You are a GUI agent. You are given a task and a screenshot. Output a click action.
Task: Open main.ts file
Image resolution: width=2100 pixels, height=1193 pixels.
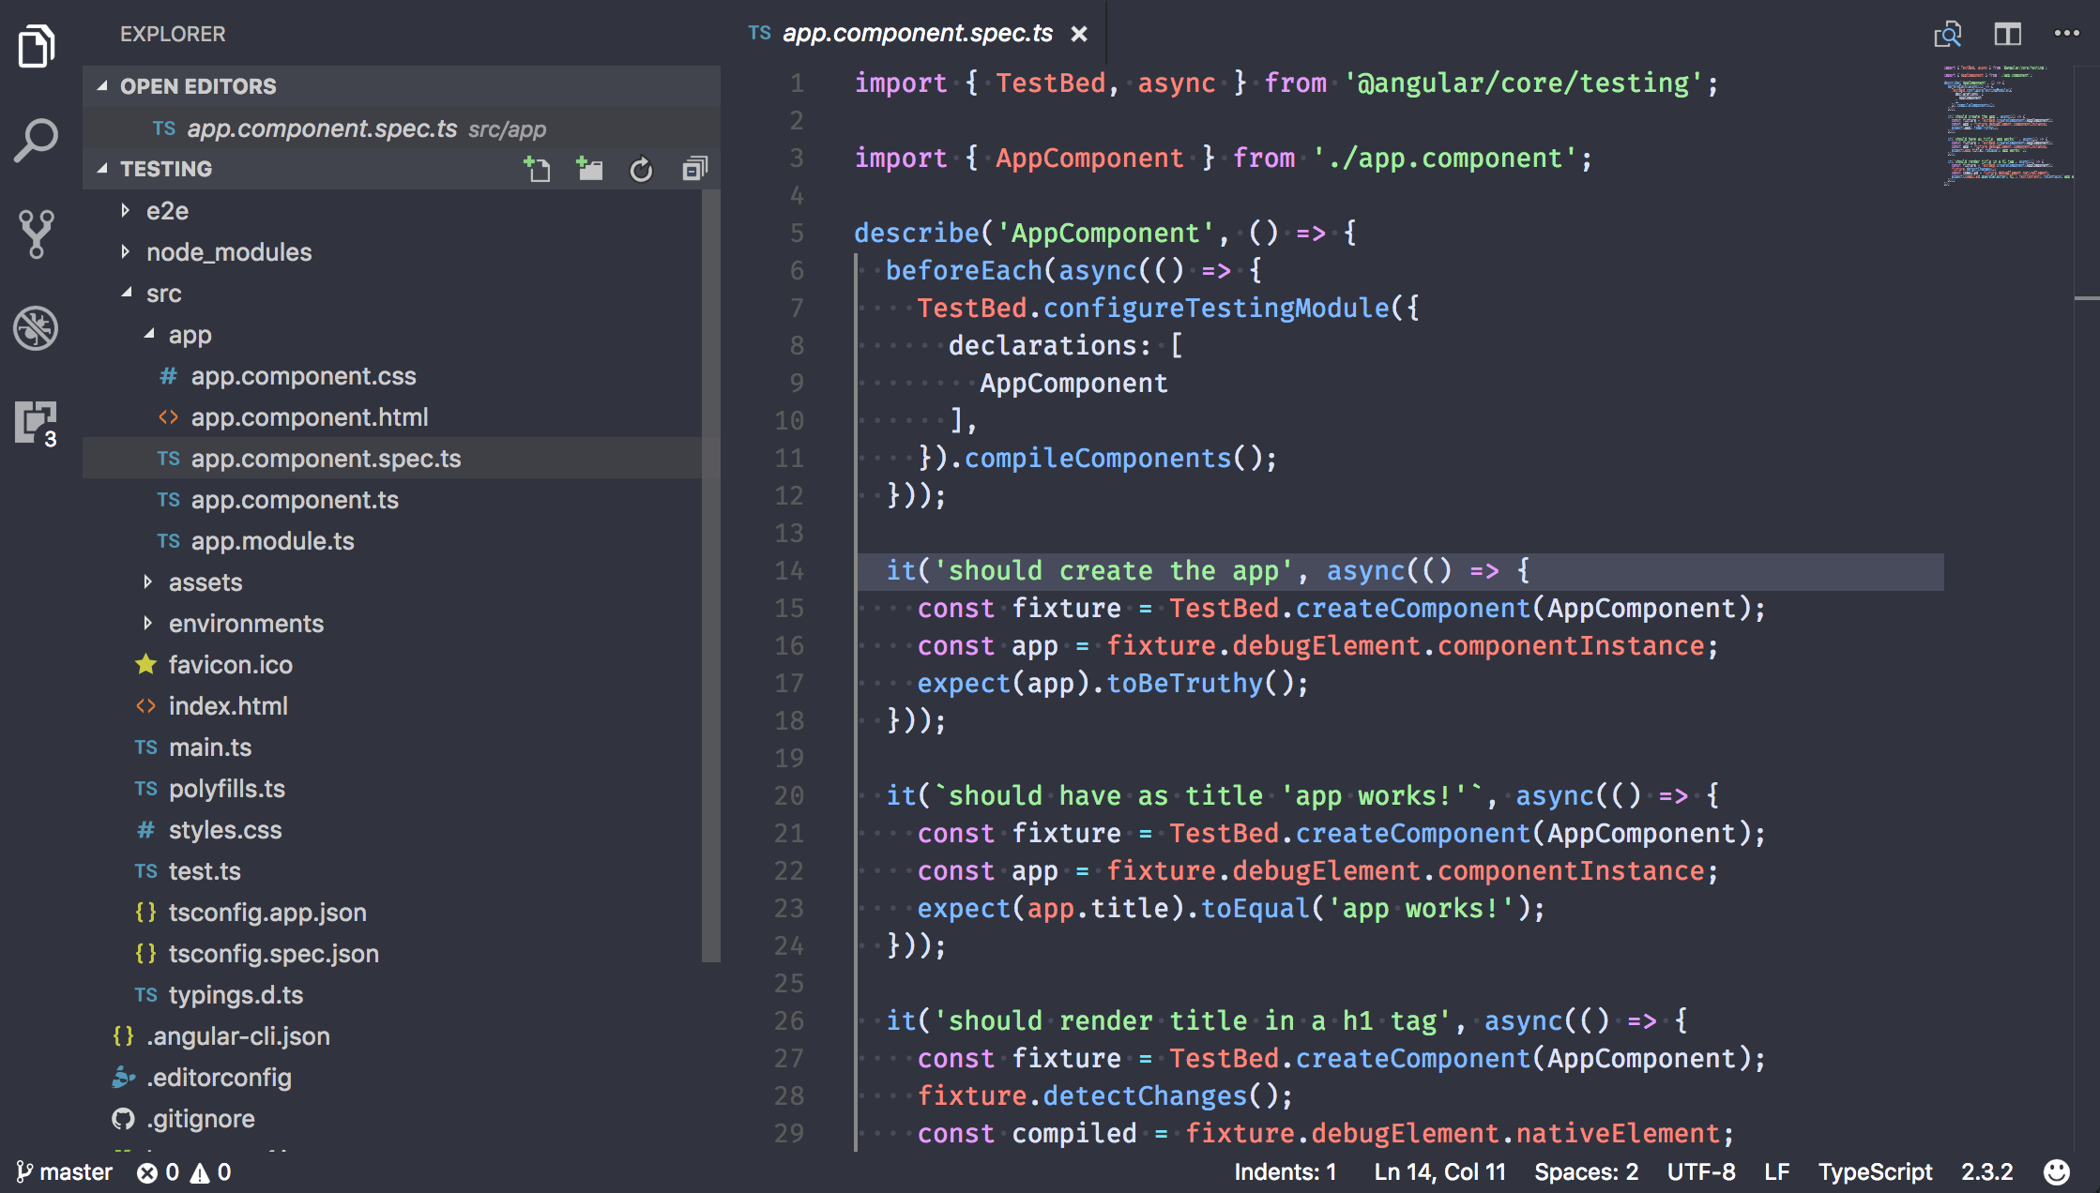[402, 748]
